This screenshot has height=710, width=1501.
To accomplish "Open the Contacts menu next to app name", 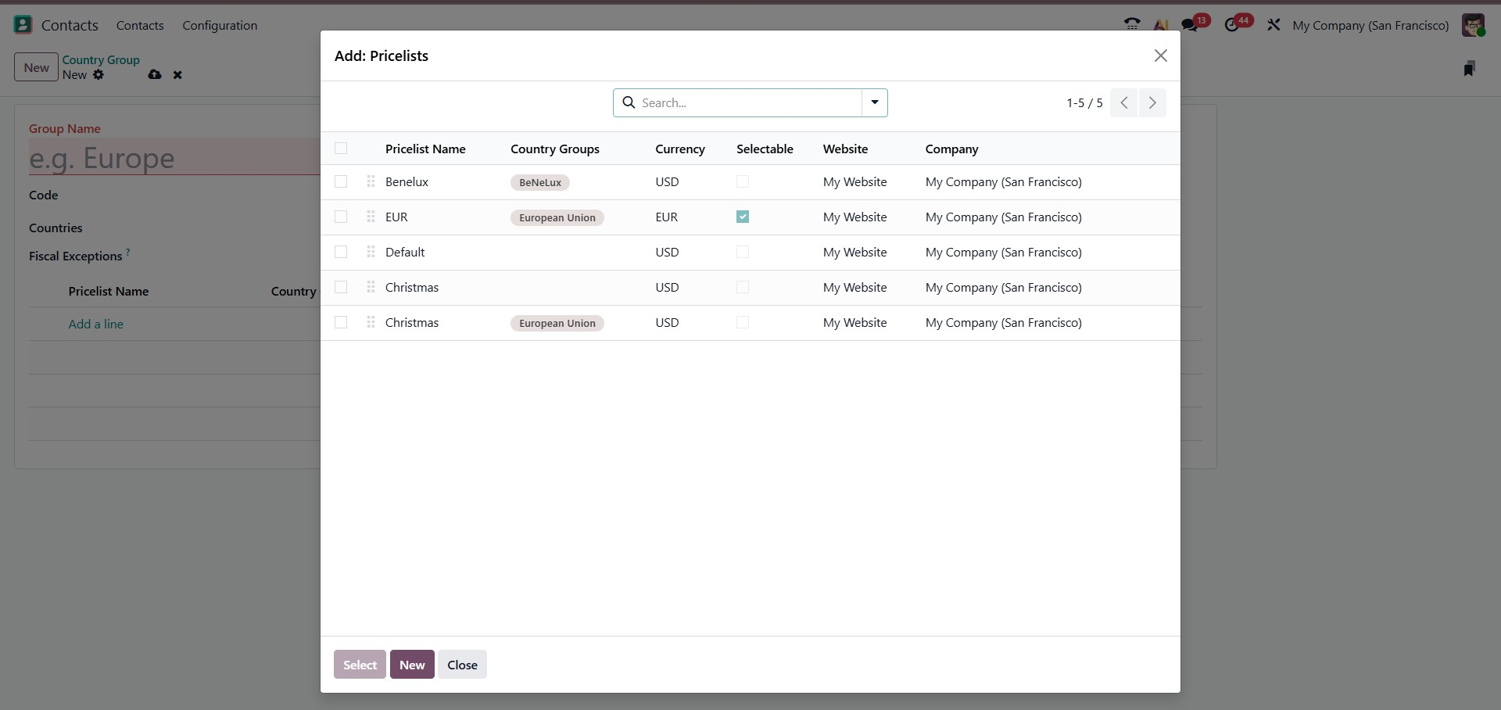I will pyautogui.click(x=140, y=25).
